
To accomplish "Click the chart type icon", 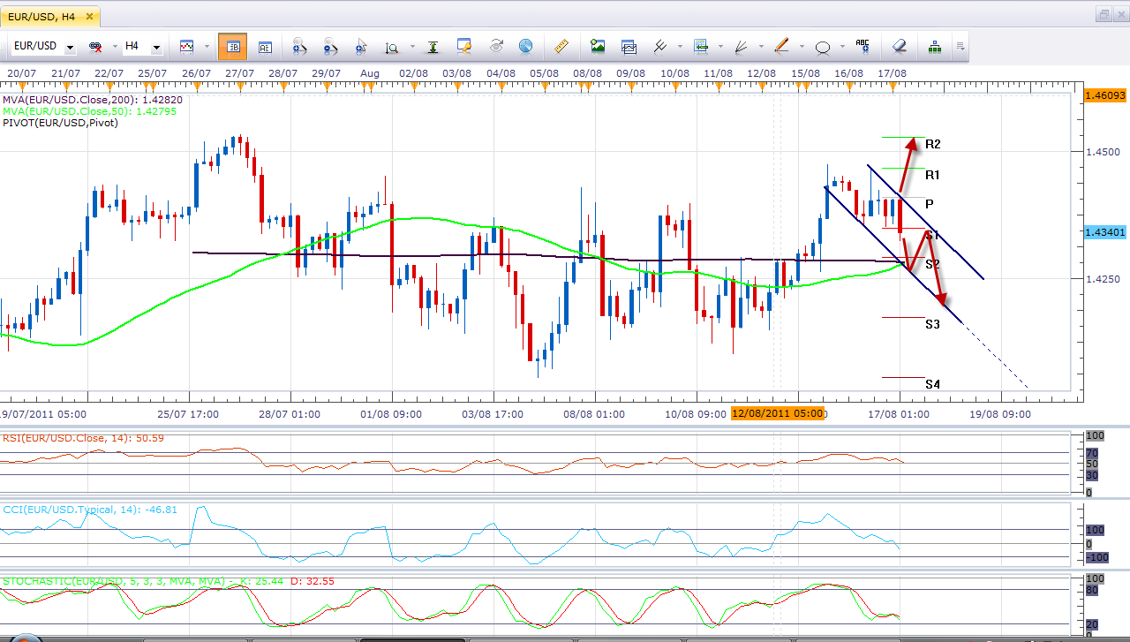I will tap(186, 46).
